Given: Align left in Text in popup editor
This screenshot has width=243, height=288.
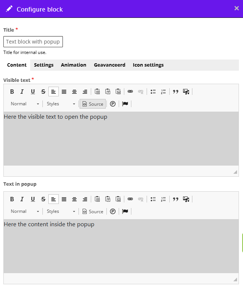Looking at the screenshot, I should point(54,199).
